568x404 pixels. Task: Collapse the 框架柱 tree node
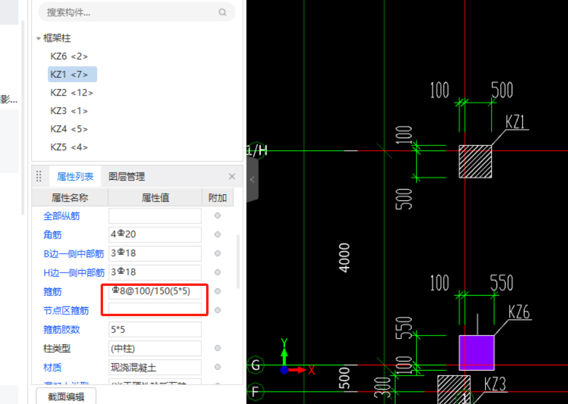point(38,38)
